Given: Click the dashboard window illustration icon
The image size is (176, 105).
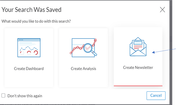Looking at the screenshot, I should pos(29,48).
